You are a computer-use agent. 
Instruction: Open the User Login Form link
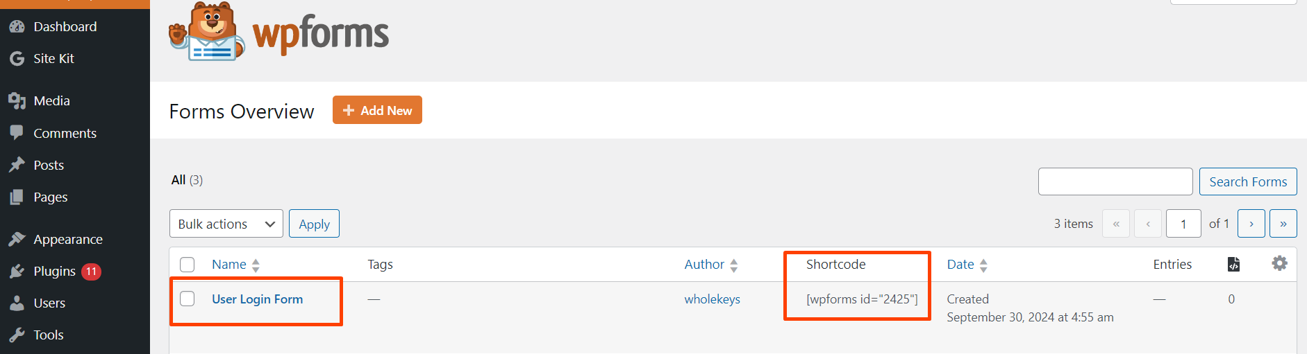(257, 299)
